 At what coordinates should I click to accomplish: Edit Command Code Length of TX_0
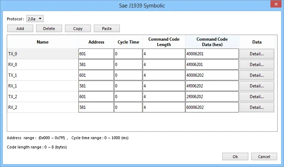pyautogui.click(x=164, y=54)
